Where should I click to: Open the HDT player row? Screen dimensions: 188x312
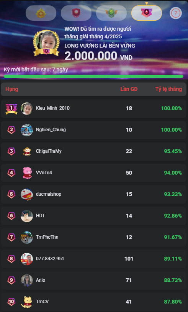(x=94, y=216)
